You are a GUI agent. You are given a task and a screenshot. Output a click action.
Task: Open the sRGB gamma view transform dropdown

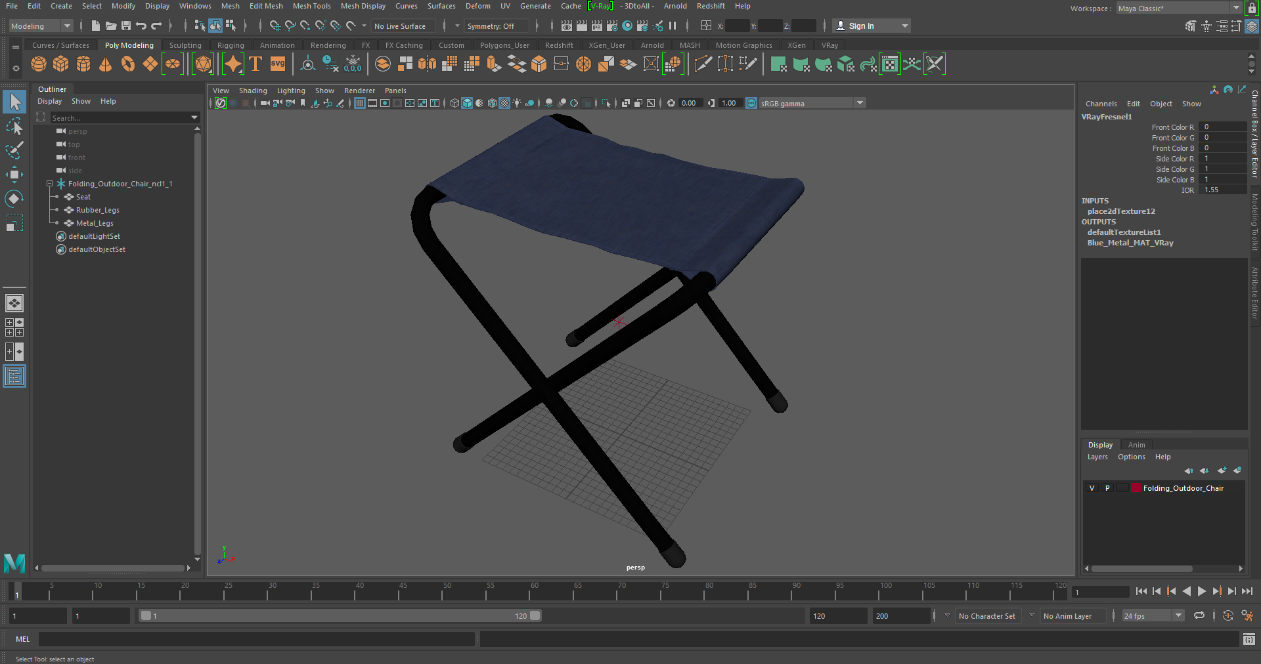[812, 103]
